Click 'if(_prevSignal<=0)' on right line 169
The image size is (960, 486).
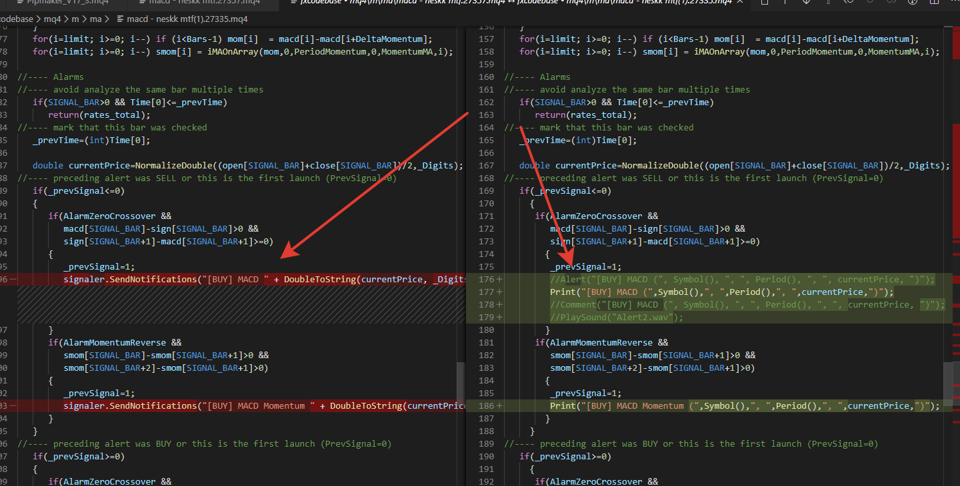pyautogui.click(x=565, y=191)
